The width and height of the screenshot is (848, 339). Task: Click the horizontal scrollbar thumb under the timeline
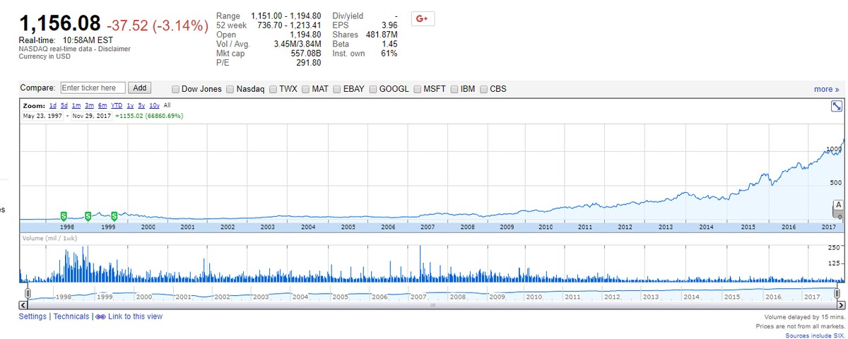(431, 305)
